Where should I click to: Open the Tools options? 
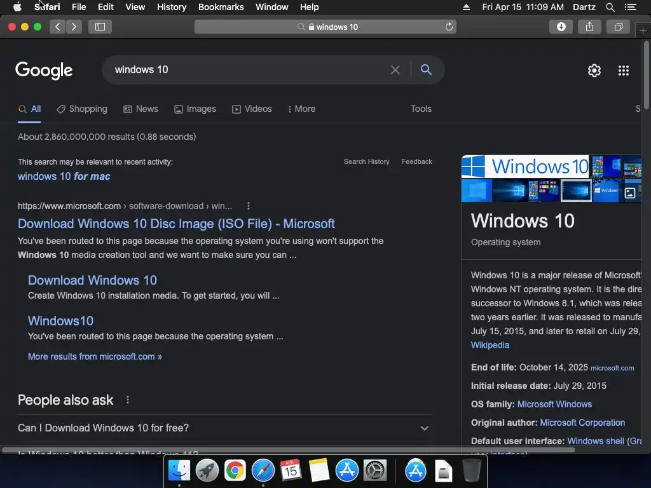point(421,109)
